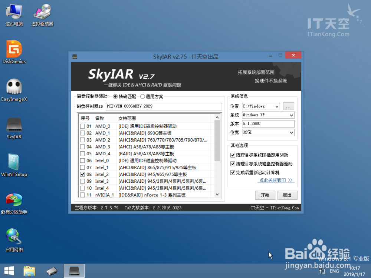
Task: Click the ENG language indicator
Action: [x=334, y=271]
